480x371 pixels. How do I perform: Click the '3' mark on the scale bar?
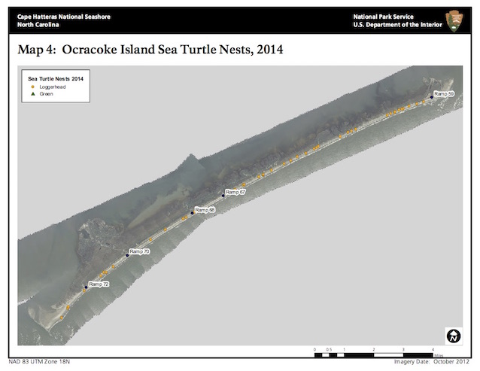[403, 350]
